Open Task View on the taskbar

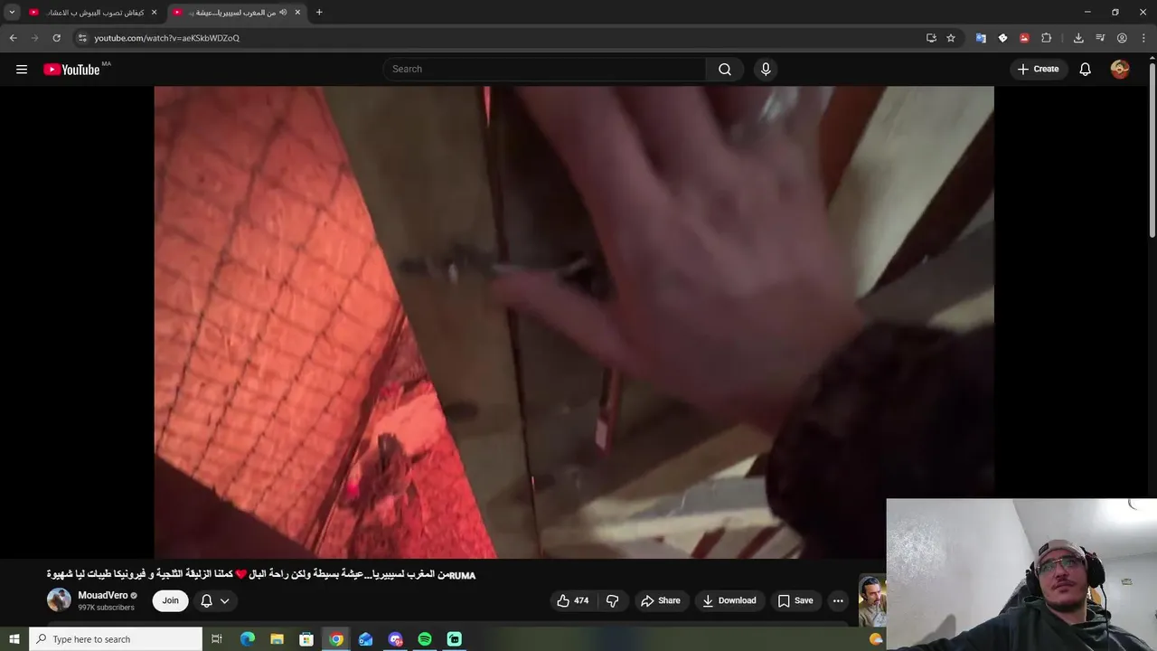217,639
